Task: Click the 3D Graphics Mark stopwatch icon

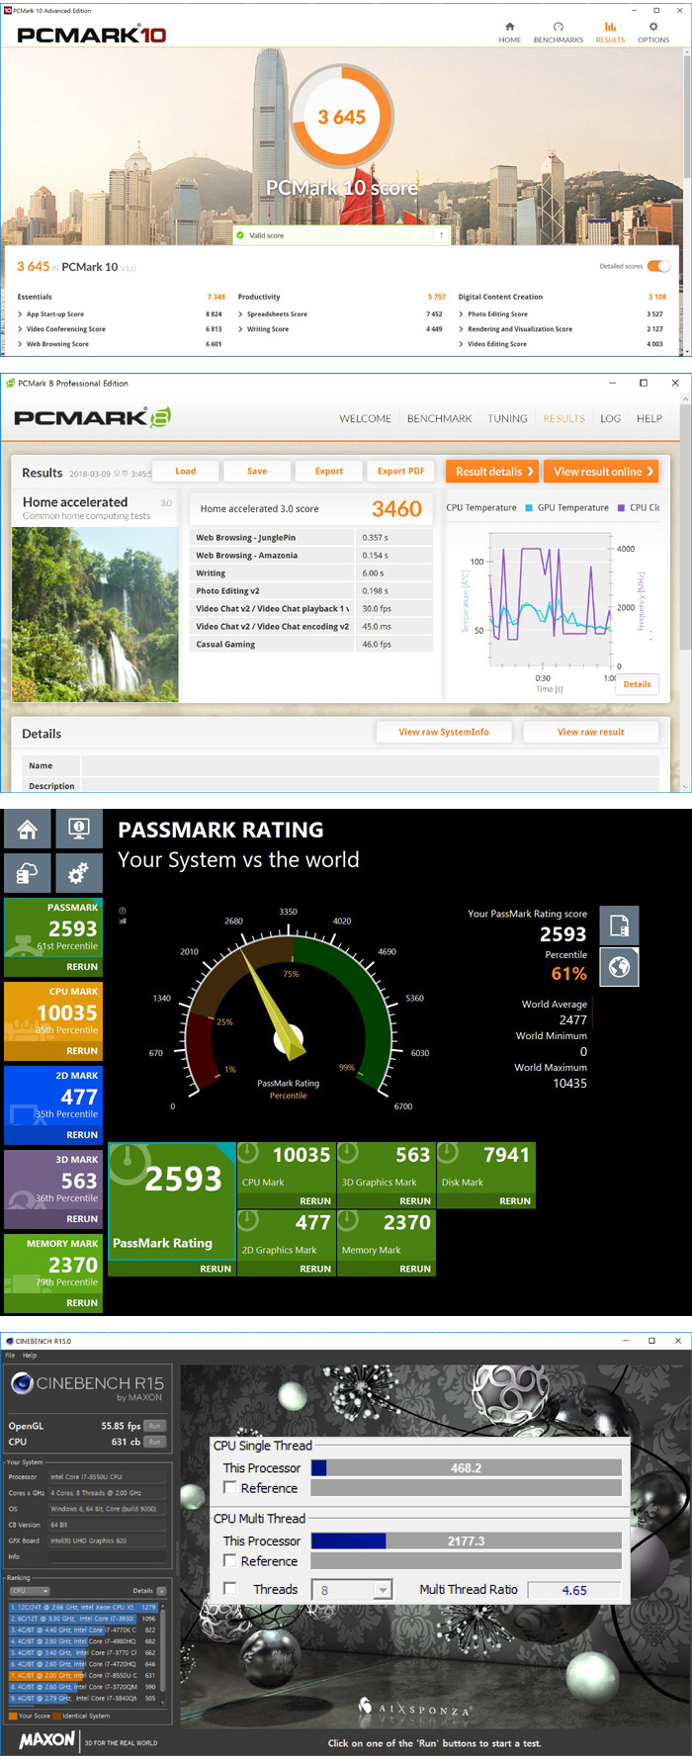Action: (x=348, y=1153)
